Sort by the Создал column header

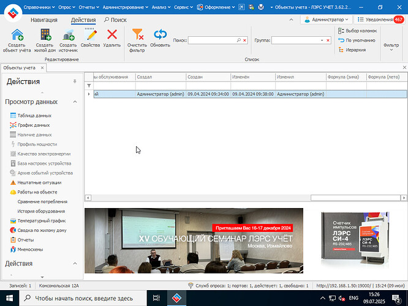click(x=161, y=77)
